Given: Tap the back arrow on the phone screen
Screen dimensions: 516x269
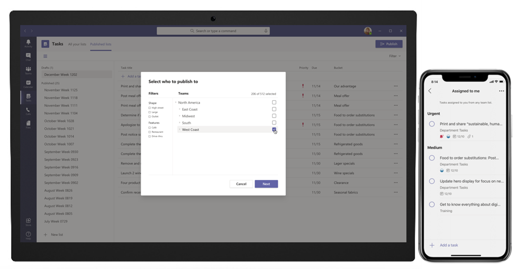Looking at the screenshot, I should pyautogui.click(x=430, y=91).
